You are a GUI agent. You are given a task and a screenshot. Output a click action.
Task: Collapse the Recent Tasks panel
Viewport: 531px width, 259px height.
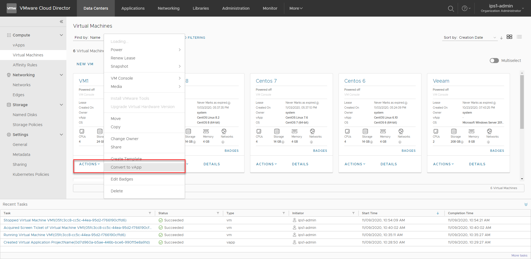pos(526,205)
